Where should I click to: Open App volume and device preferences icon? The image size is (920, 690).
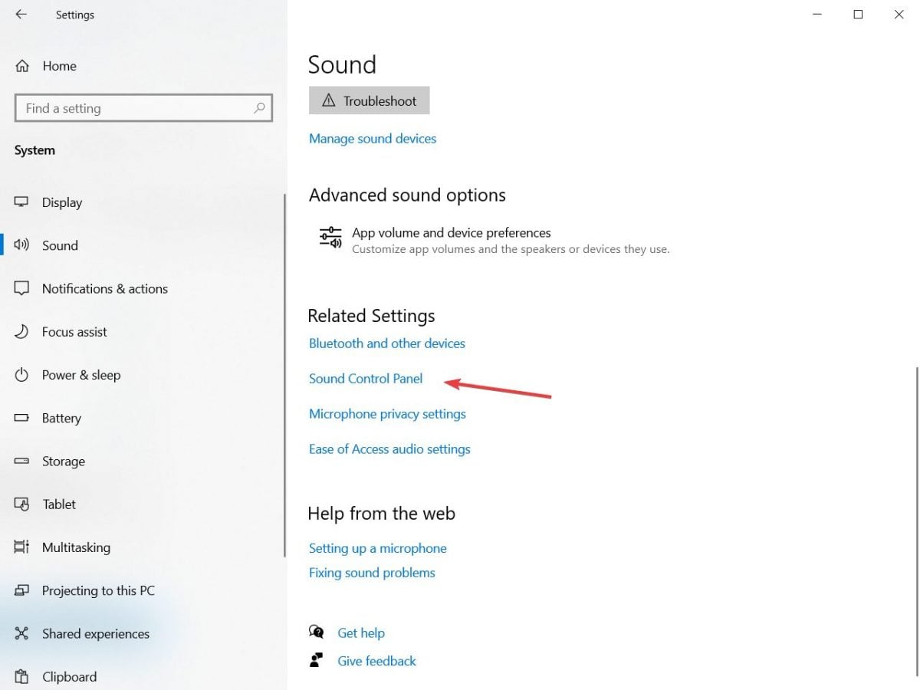tap(330, 238)
